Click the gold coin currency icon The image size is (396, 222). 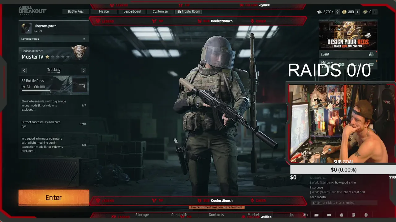[x=344, y=12]
